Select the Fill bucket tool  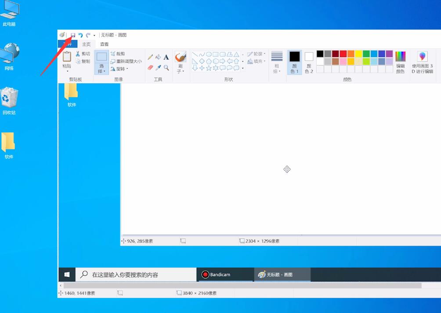point(158,57)
